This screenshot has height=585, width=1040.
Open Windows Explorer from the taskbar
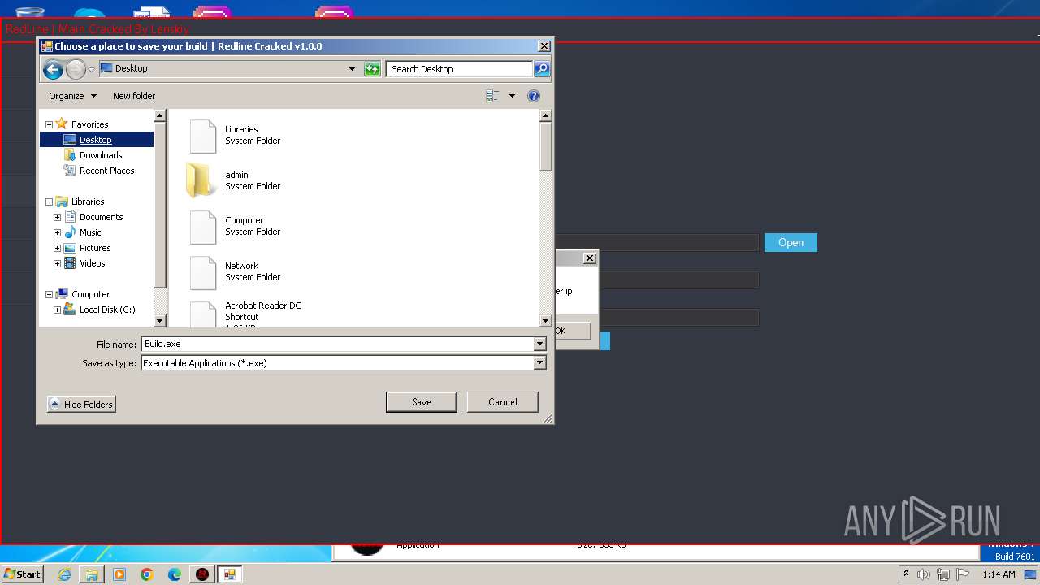[x=92, y=574]
